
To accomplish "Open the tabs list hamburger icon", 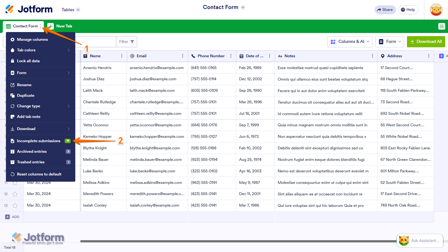I will tap(442, 26).
